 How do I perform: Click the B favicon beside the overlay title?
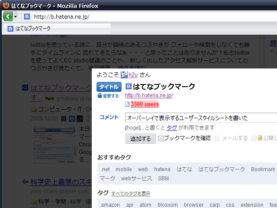[129, 86]
